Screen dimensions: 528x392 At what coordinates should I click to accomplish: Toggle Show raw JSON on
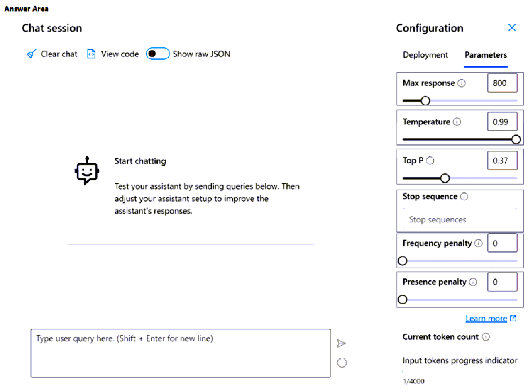click(x=158, y=54)
